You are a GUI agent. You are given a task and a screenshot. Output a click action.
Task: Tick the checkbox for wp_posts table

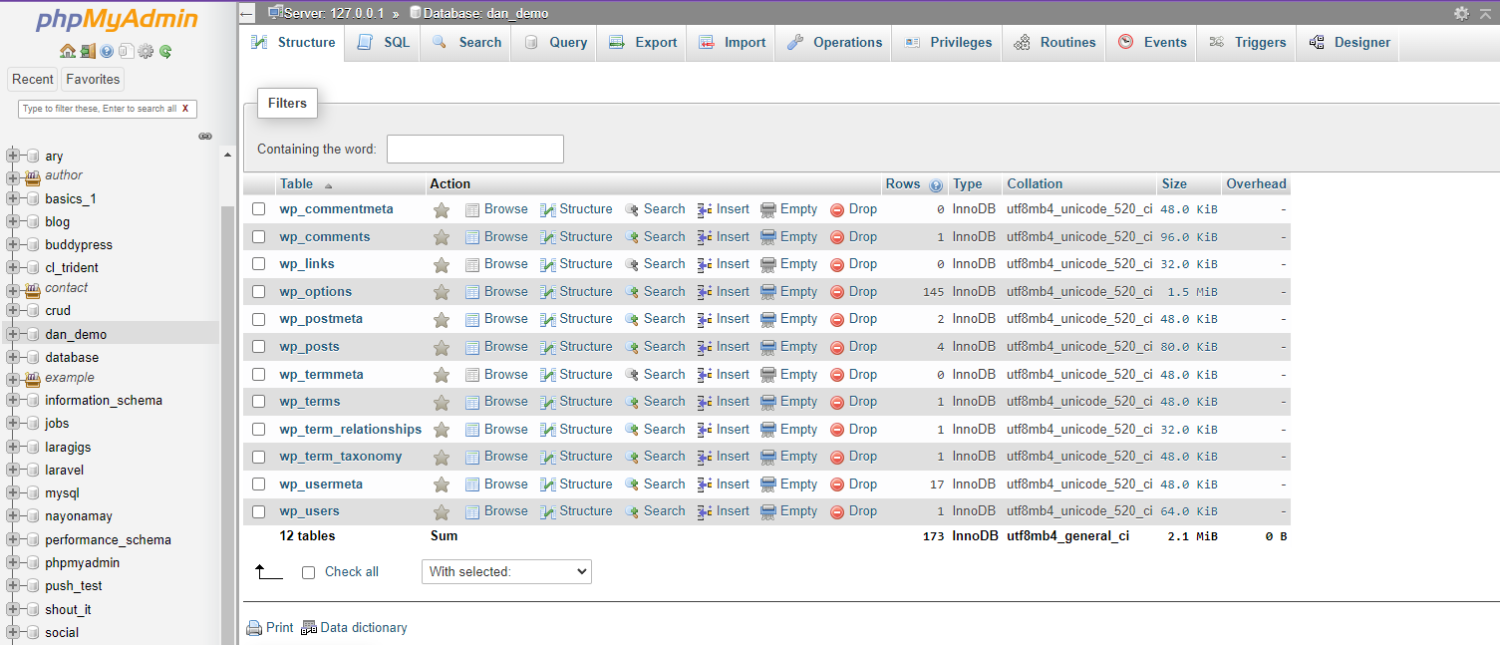[x=259, y=347]
